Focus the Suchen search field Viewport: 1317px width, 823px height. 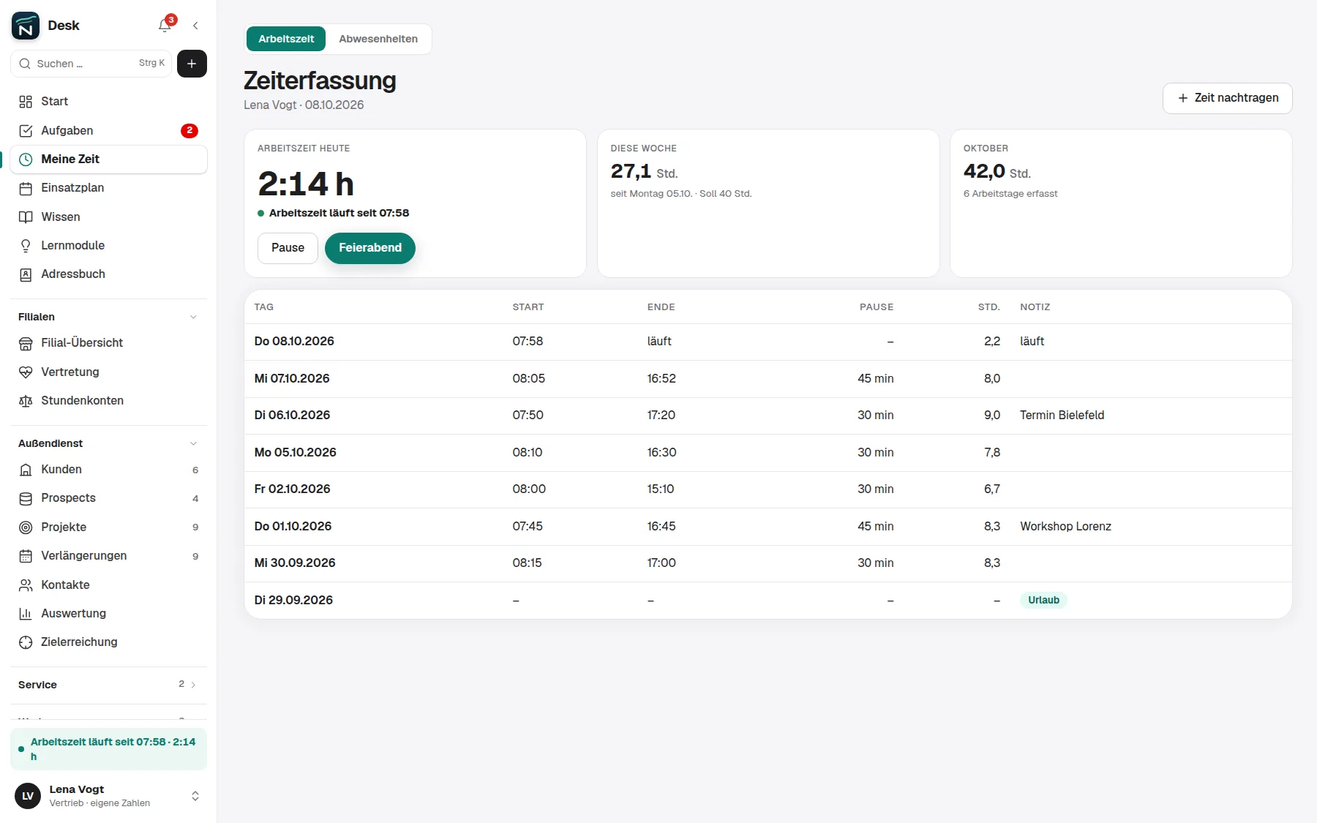click(x=91, y=64)
